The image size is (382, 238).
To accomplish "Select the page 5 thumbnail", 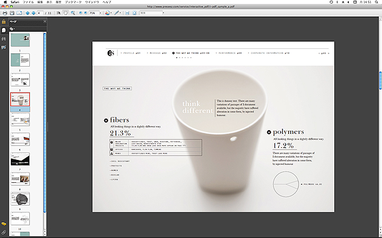I will coord(20,119).
